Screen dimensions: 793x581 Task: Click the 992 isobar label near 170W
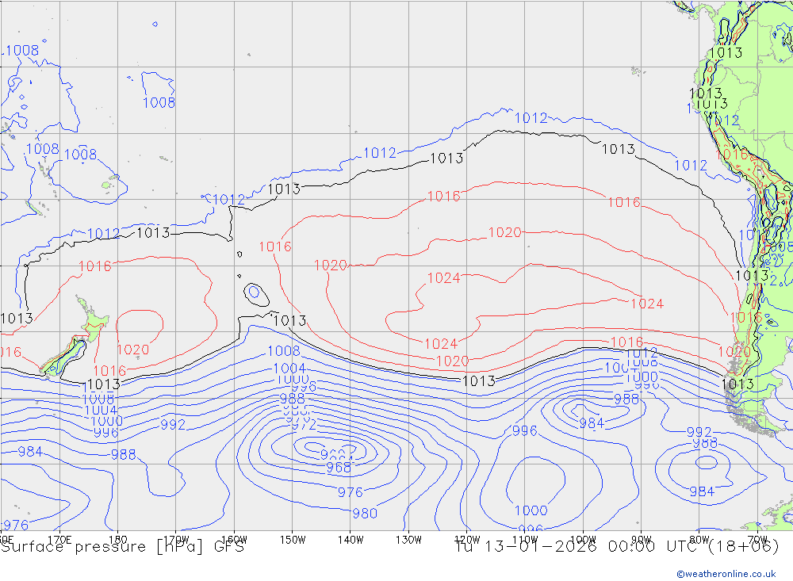pos(173,425)
